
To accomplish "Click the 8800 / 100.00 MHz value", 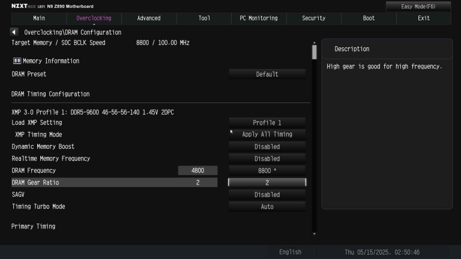I will pos(163,43).
